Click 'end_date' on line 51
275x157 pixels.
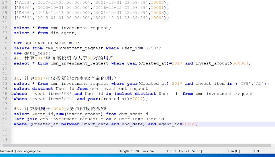pos(132,124)
